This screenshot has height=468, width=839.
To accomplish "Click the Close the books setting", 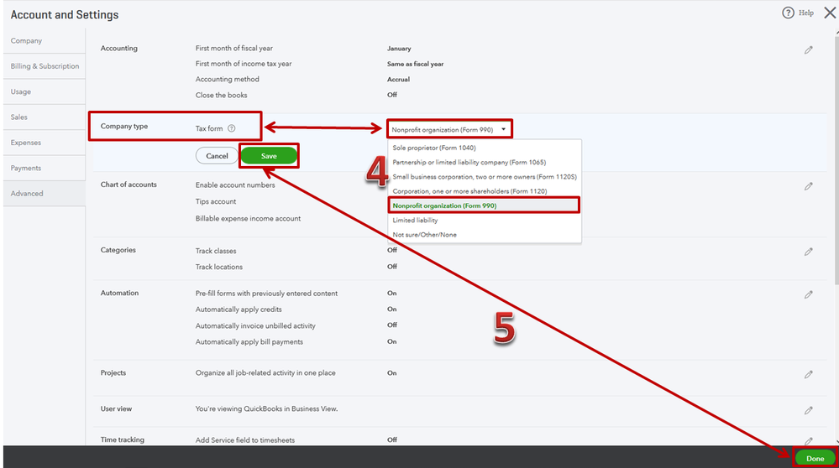I will [x=221, y=95].
